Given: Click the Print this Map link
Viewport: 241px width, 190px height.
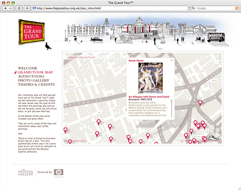Looking at the screenshot, I should coord(211,141).
